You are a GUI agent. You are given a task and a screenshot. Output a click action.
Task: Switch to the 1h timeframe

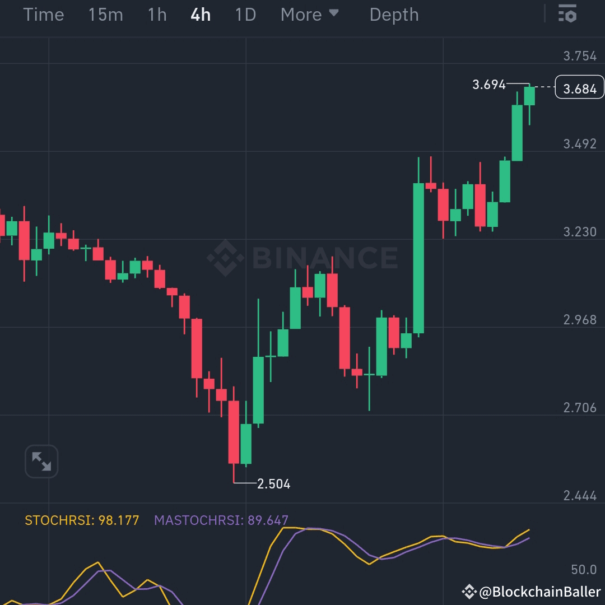[x=156, y=15]
